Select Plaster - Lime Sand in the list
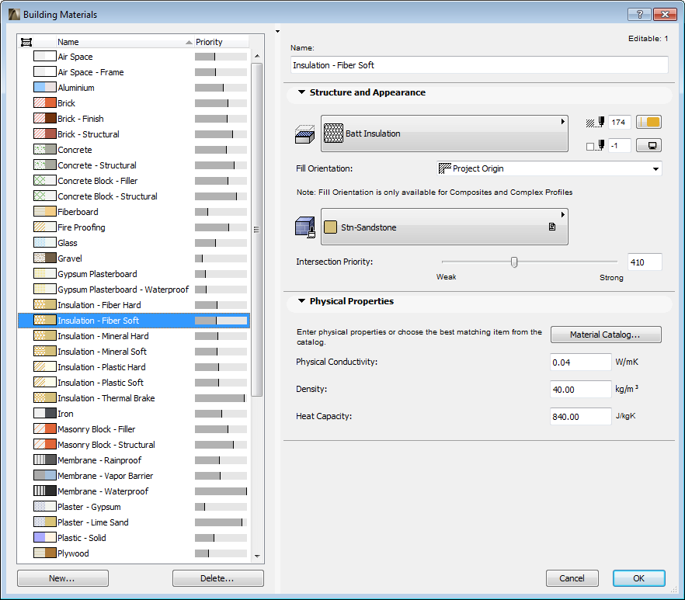Viewport: 685px width, 600px height. click(134, 522)
